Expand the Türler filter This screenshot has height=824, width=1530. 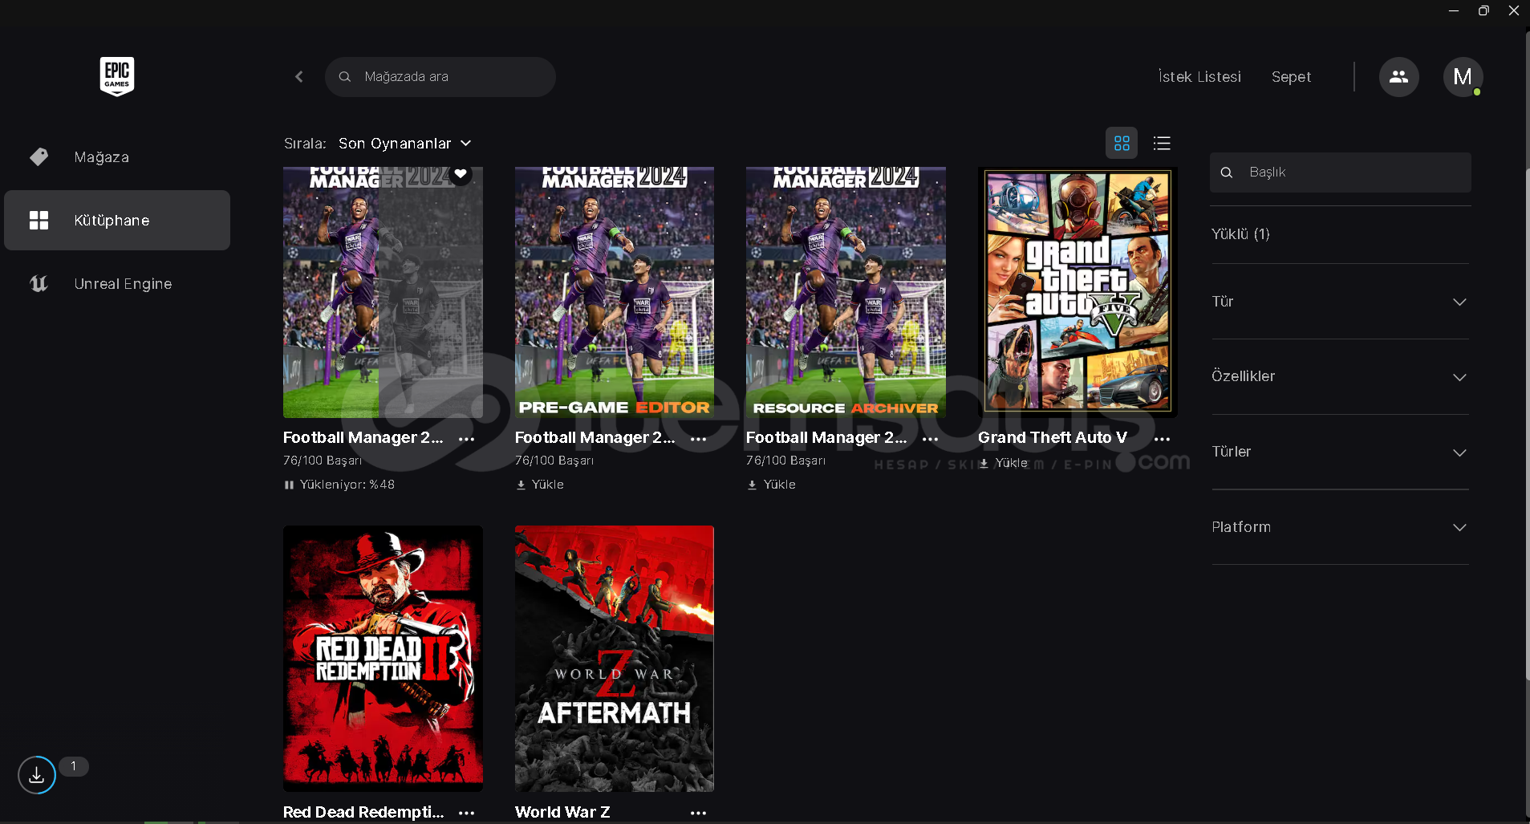click(x=1340, y=453)
